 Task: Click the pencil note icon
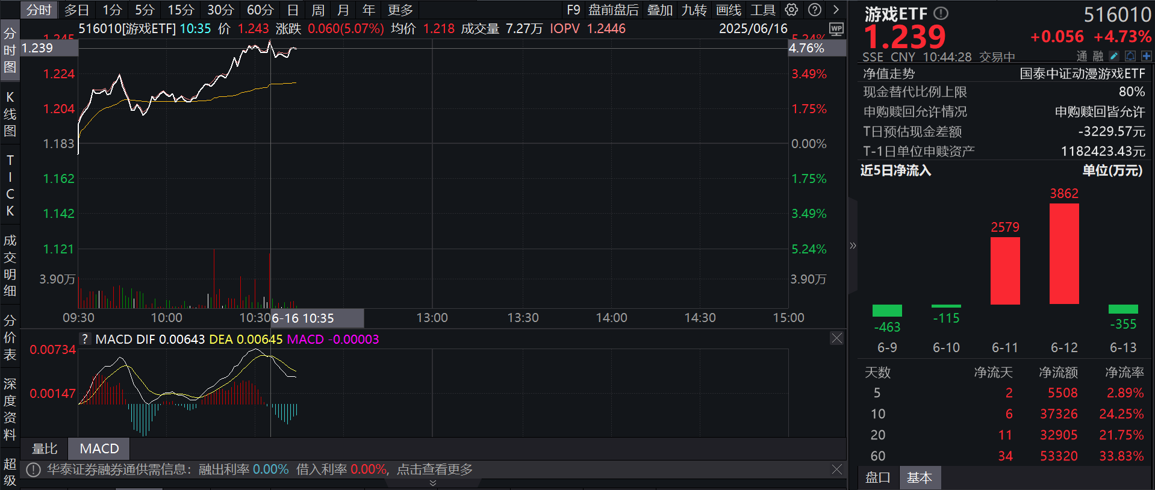pyautogui.click(x=1114, y=56)
